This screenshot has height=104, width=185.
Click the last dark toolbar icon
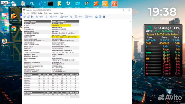(104, 17)
